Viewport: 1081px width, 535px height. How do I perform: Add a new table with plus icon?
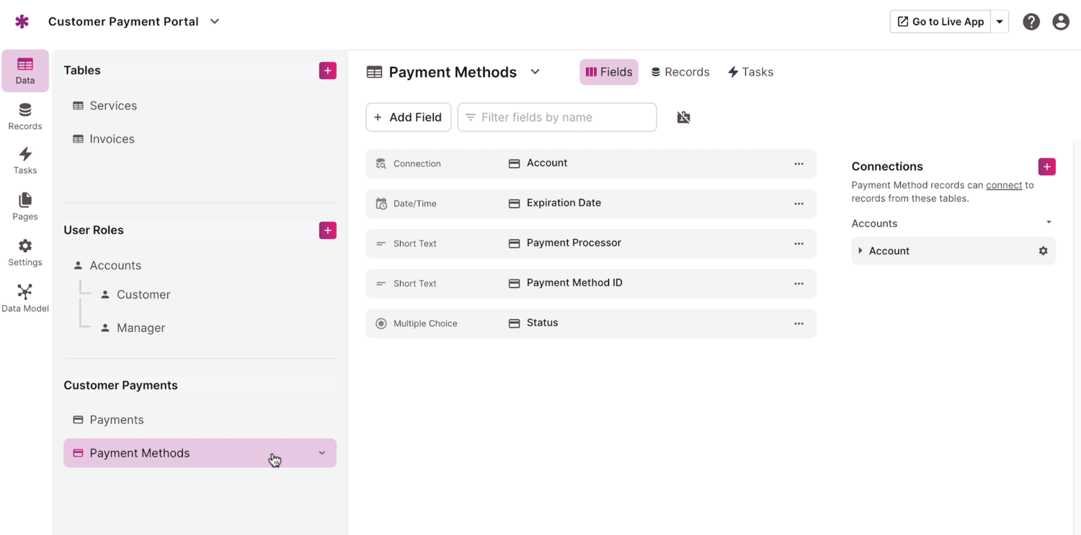(x=328, y=71)
